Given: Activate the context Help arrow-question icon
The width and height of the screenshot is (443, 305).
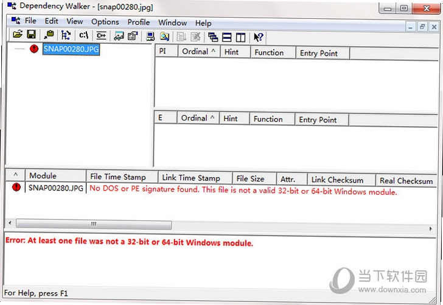Looking at the screenshot, I should coord(258,37).
